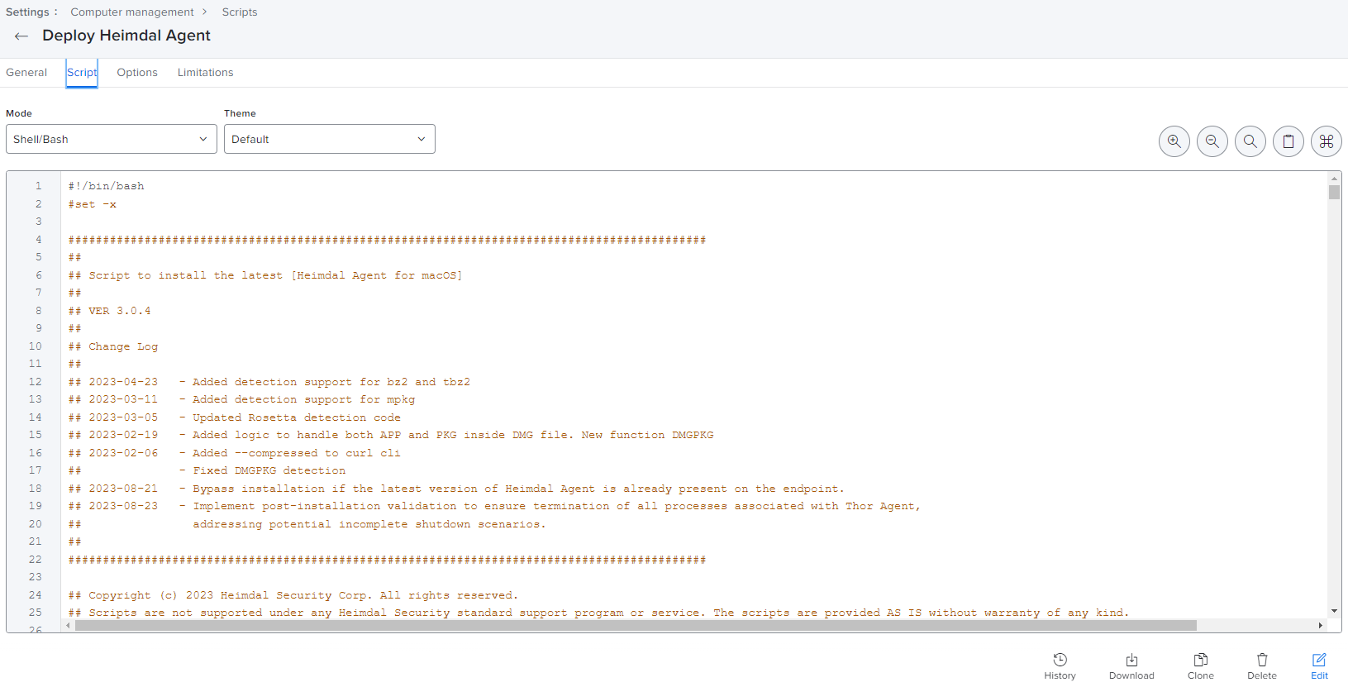1348x687 pixels.
Task: Click the 'VER 3.0.4' line
Action: [109, 311]
